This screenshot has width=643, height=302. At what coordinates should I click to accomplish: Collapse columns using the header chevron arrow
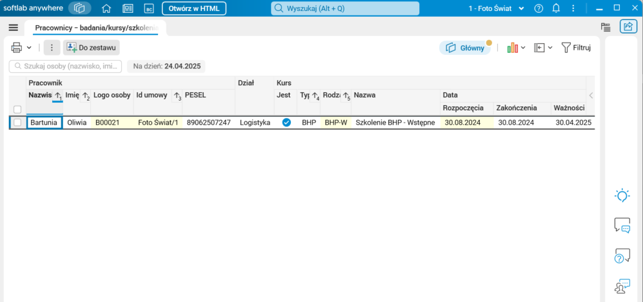pyautogui.click(x=591, y=96)
